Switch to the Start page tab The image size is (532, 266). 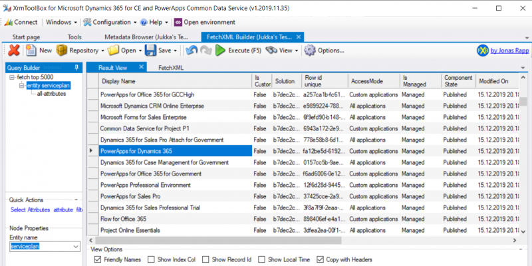26,37
